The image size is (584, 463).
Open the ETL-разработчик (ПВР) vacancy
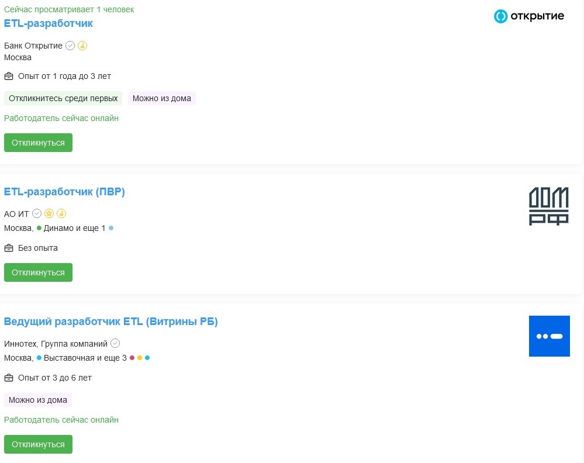[64, 191]
